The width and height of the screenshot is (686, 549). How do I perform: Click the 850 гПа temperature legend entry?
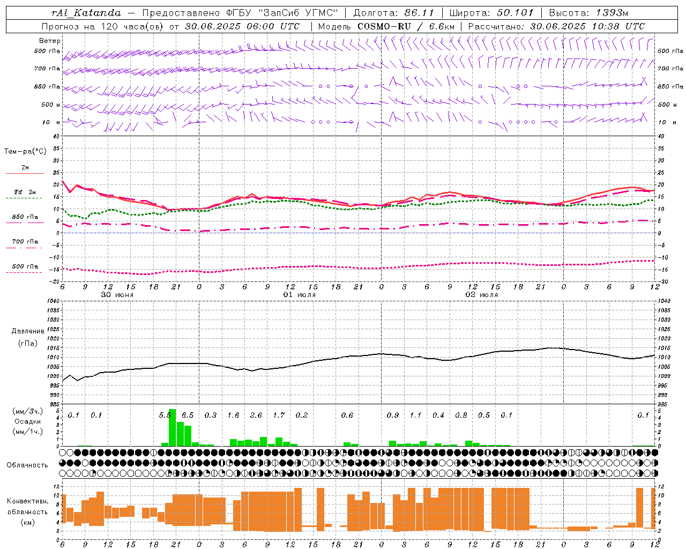click(x=25, y=217)
